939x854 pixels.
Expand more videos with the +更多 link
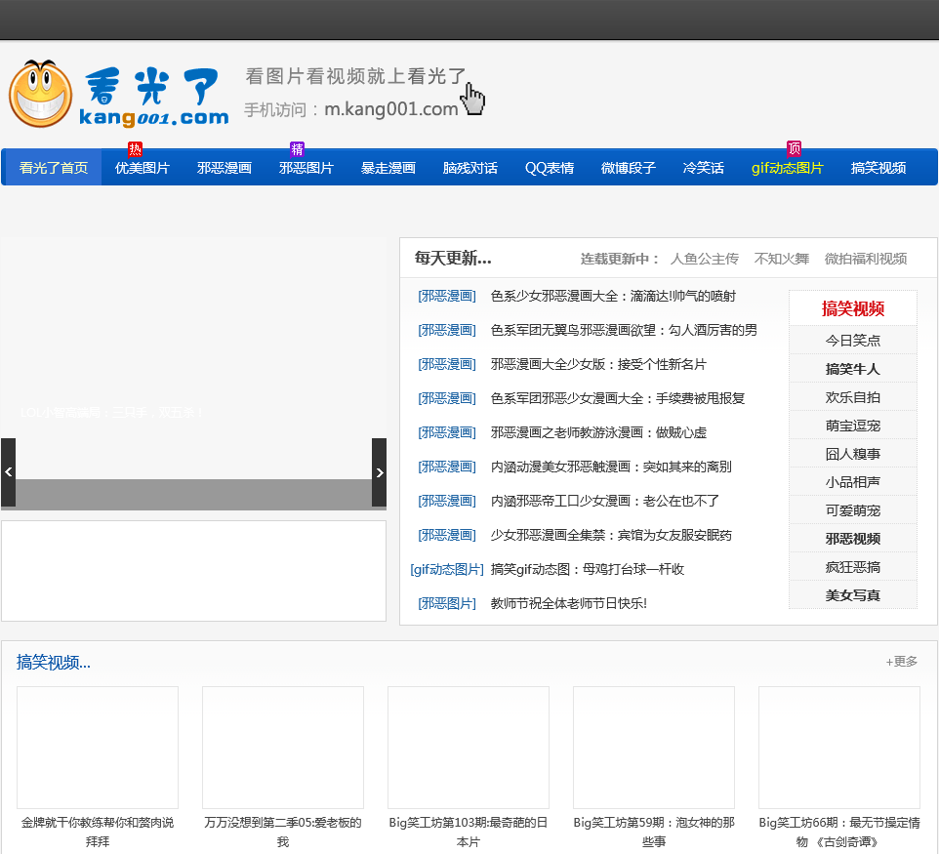[x=902, y=662]
